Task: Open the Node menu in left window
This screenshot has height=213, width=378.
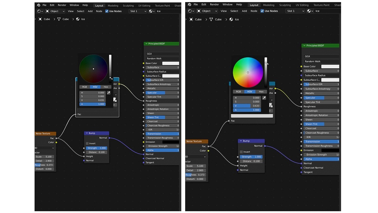Action: pos(99,11)
